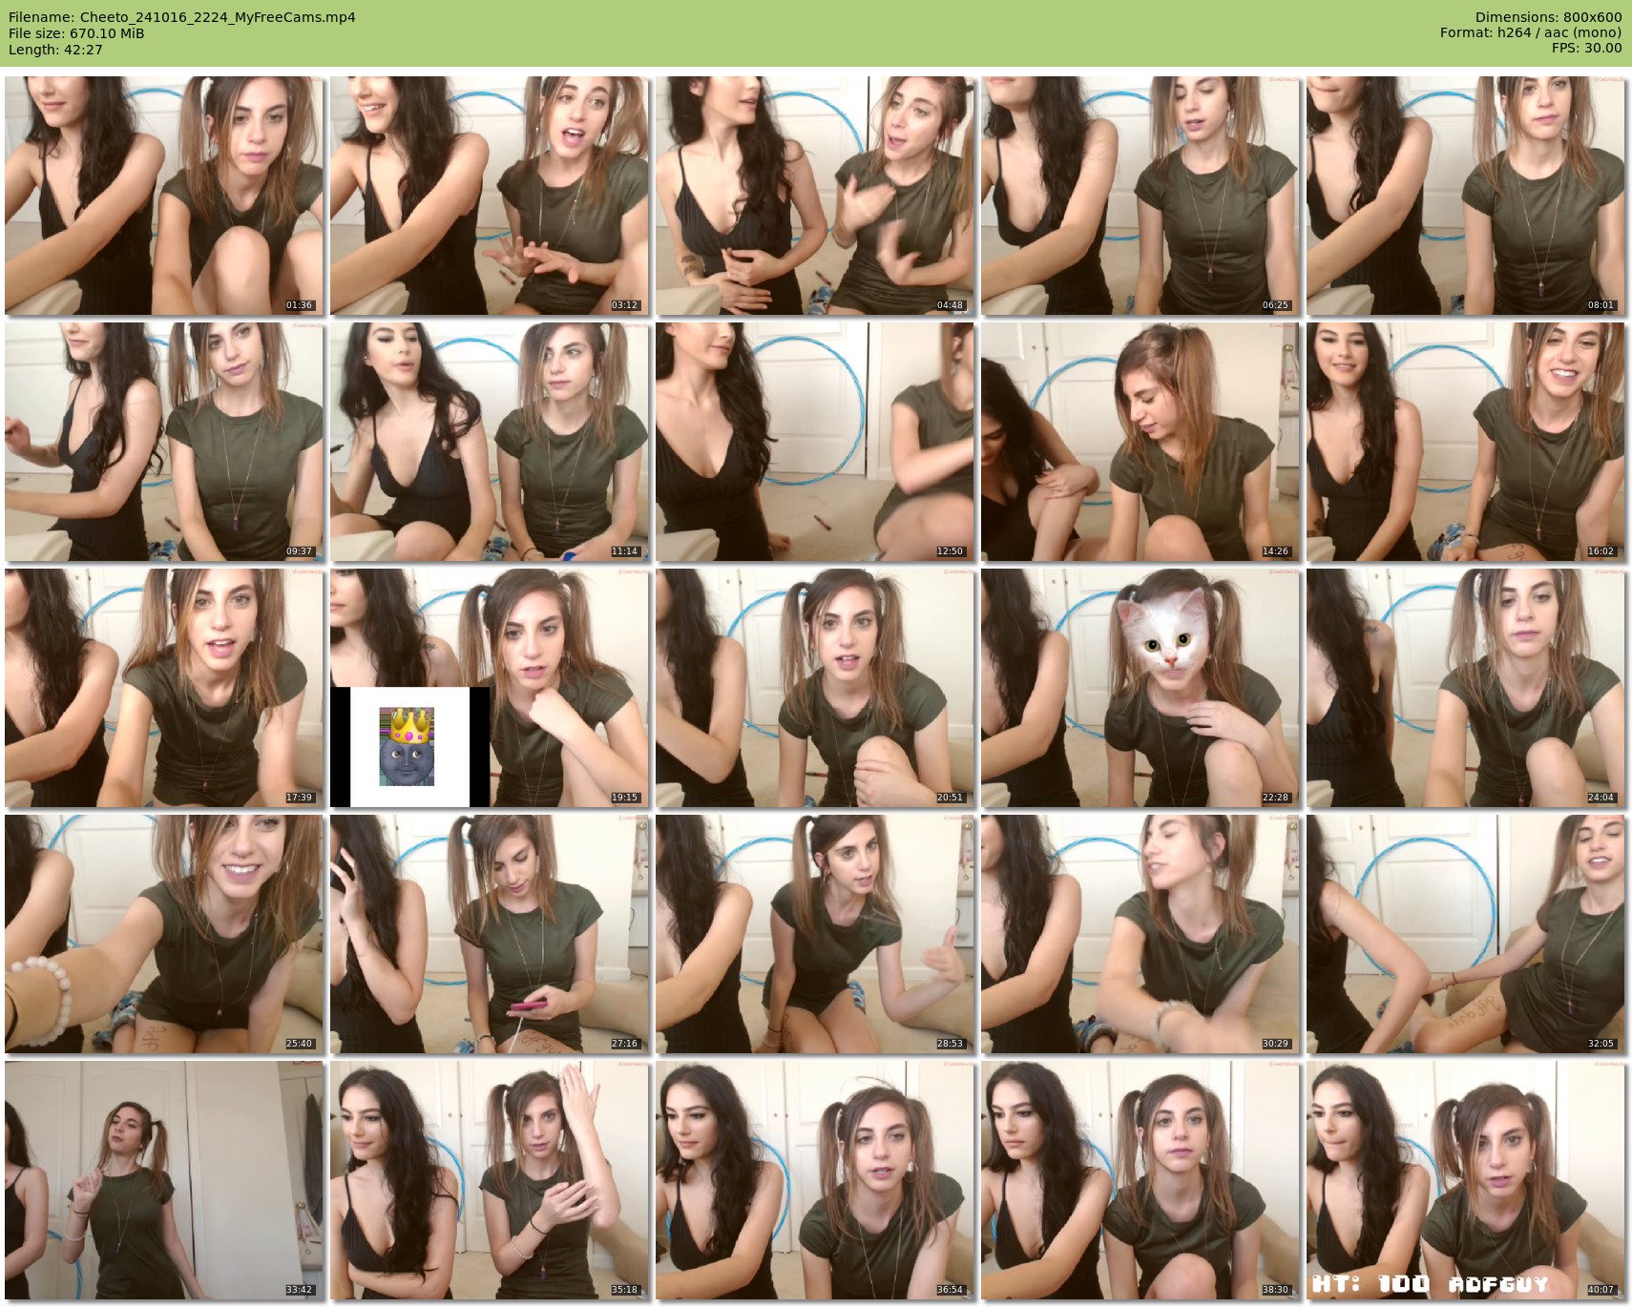The height and width of the screenshot is (1307, 1632).
Task: Open the thumbnail at 11:14
Action: pyautogui.click(x=490, y=442)
